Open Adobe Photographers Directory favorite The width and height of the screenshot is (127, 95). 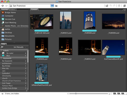pyautogui.click(x=17, y=26)
